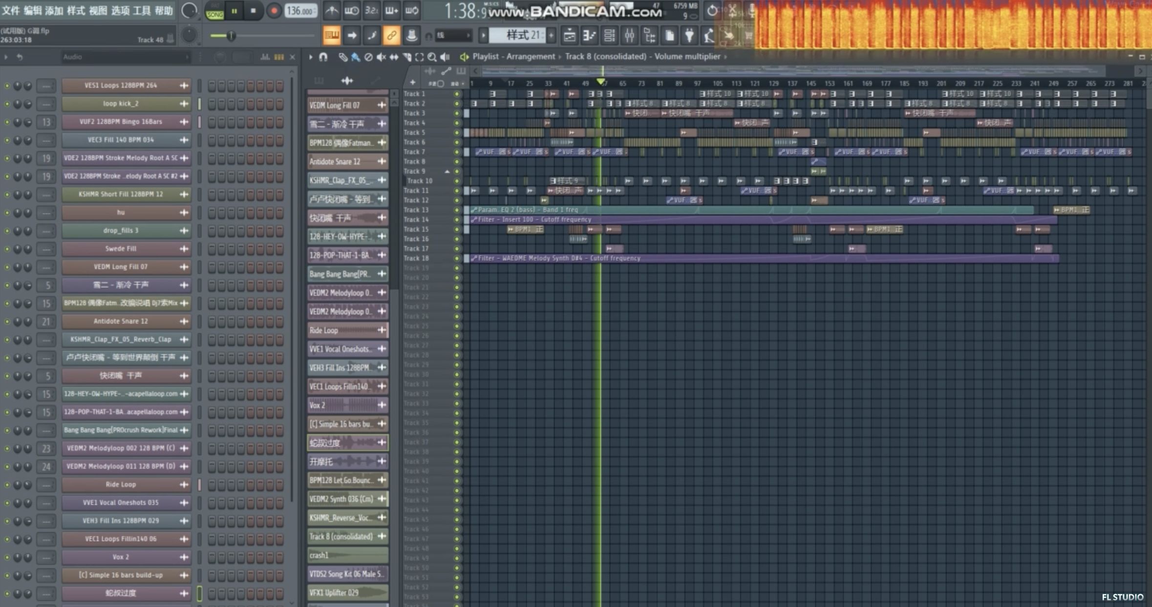The height and width of the screenshot is (607, 1152).
Task: Toggle loop recording icon
Action: pos(411,10)
